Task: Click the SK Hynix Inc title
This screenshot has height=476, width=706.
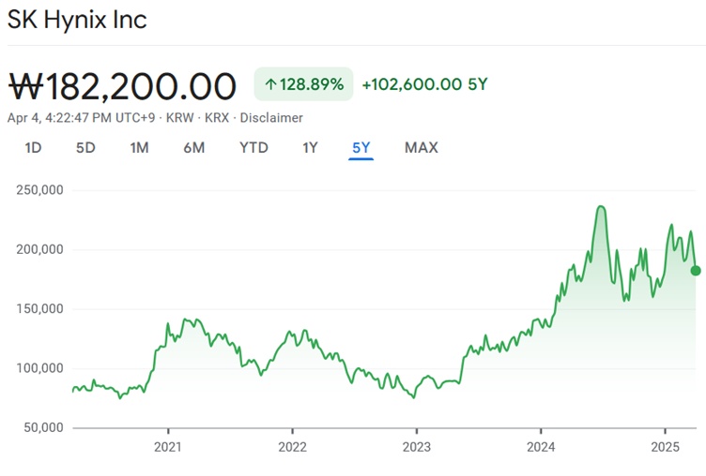Action: pyautogui.click(x=77, y=20)
